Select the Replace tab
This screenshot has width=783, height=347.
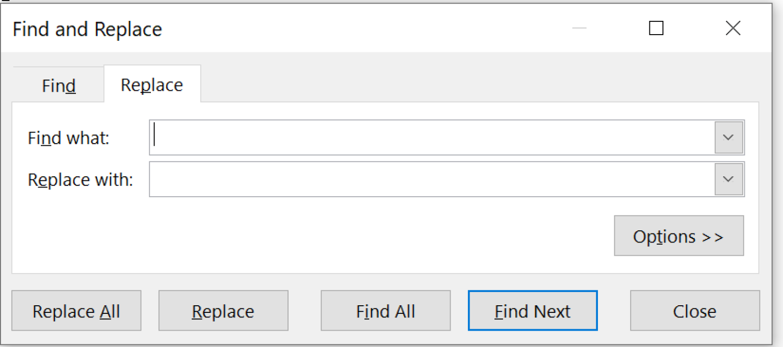click(x=151, y=84)
